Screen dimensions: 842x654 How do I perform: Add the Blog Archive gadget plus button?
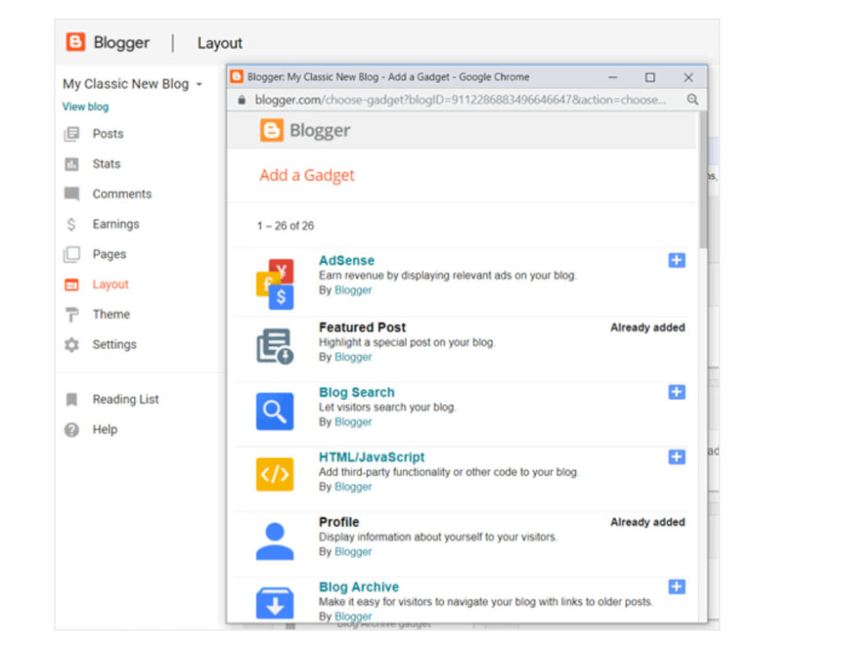(x=676, y=587)
